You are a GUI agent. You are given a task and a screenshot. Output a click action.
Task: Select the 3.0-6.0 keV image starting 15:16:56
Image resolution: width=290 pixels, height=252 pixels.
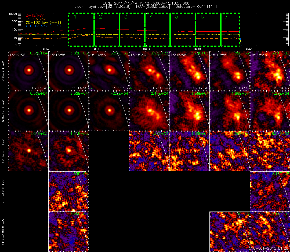pos(189,71)
